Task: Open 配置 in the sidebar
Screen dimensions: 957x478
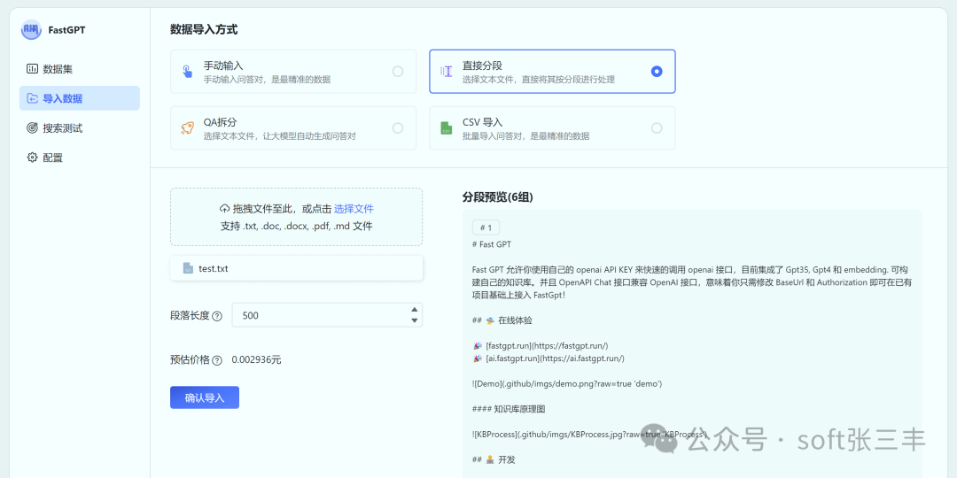Action: point(80,158)
